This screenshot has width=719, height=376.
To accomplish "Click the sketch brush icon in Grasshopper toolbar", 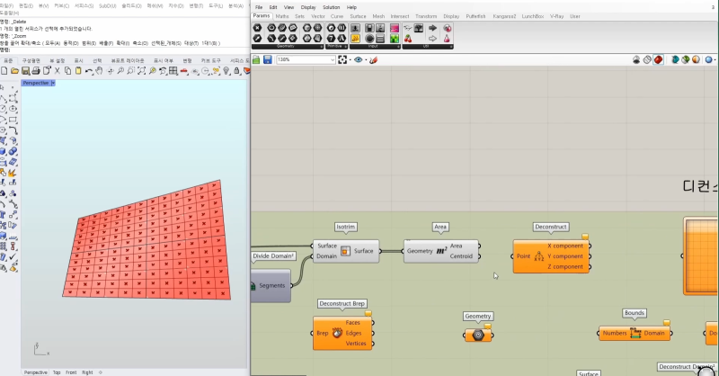I will click(373, 59).
